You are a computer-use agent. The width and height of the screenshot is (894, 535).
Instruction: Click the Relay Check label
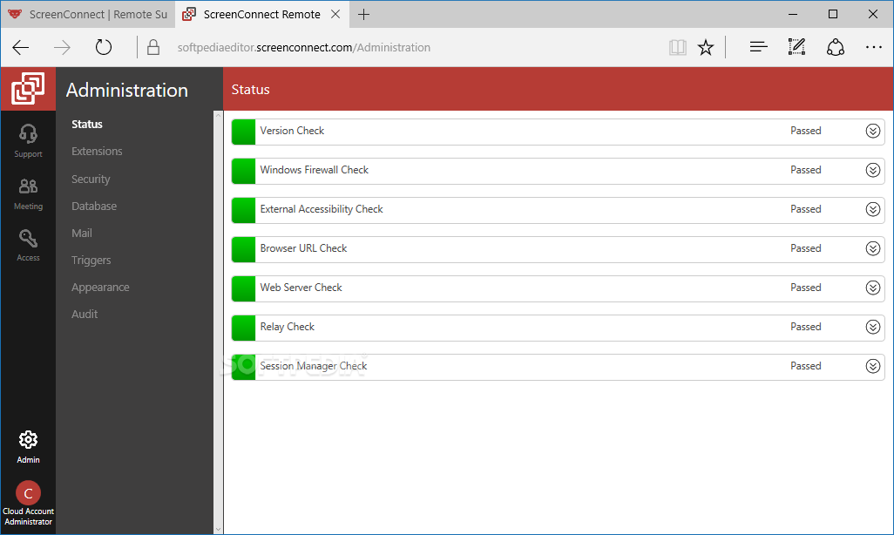pos(288,327)
